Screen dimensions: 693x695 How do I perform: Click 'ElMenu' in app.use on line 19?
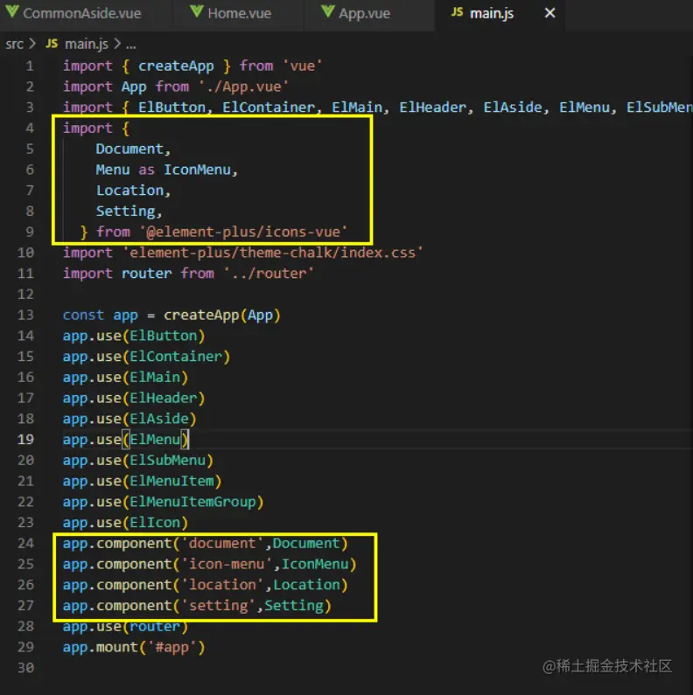pyautogui.click(x=155, y=440)
